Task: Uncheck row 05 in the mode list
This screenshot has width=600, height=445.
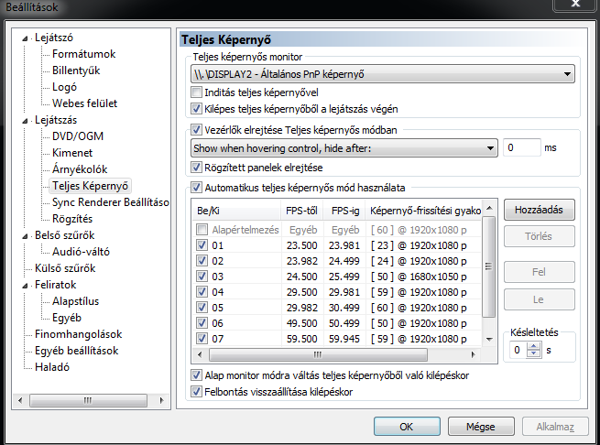Action: 202,308
